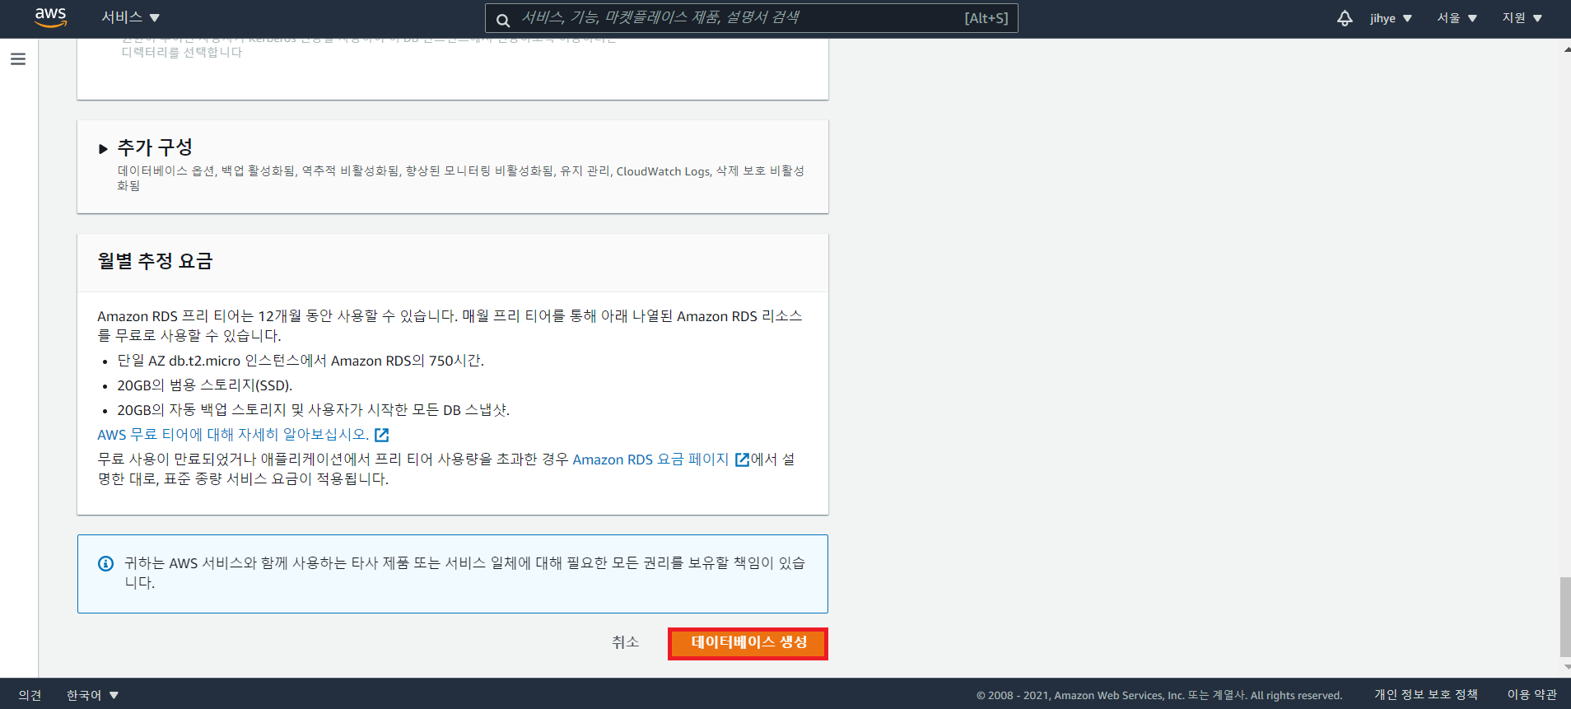Open the jihye account menu
This screenshot has width=1571, height=709.
point(1391,18)
